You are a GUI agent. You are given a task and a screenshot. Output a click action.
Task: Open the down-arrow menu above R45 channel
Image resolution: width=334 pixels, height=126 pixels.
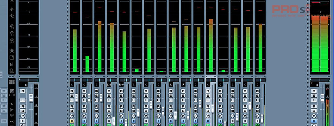pos(129,76)
